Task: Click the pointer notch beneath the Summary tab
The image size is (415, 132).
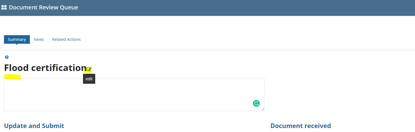Action: [x=17, y=45]
